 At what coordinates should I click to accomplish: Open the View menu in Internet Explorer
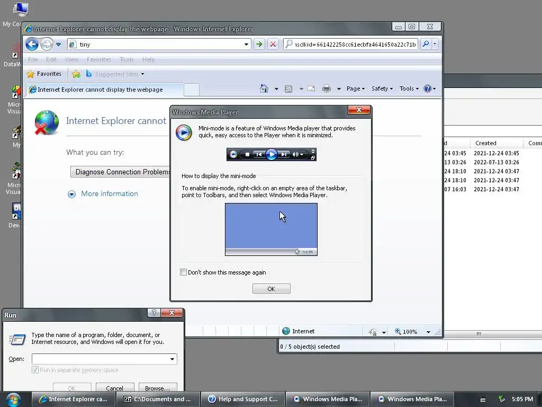[71, 59]
